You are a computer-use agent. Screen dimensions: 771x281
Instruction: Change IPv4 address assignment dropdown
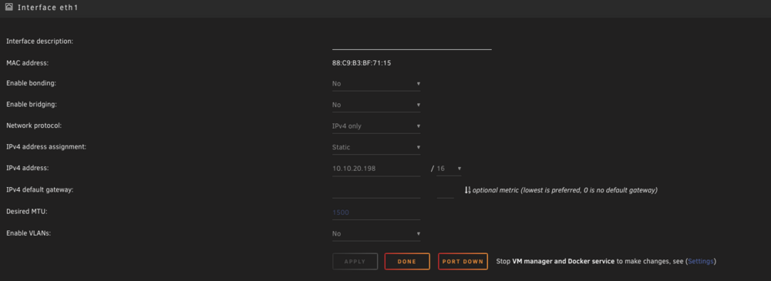[x=376, y=147]
